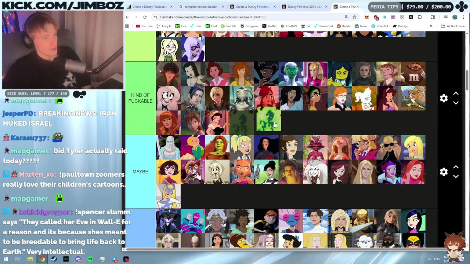Open the MetaMask fox extension
The image size is (470, 264).
[366, 17]
